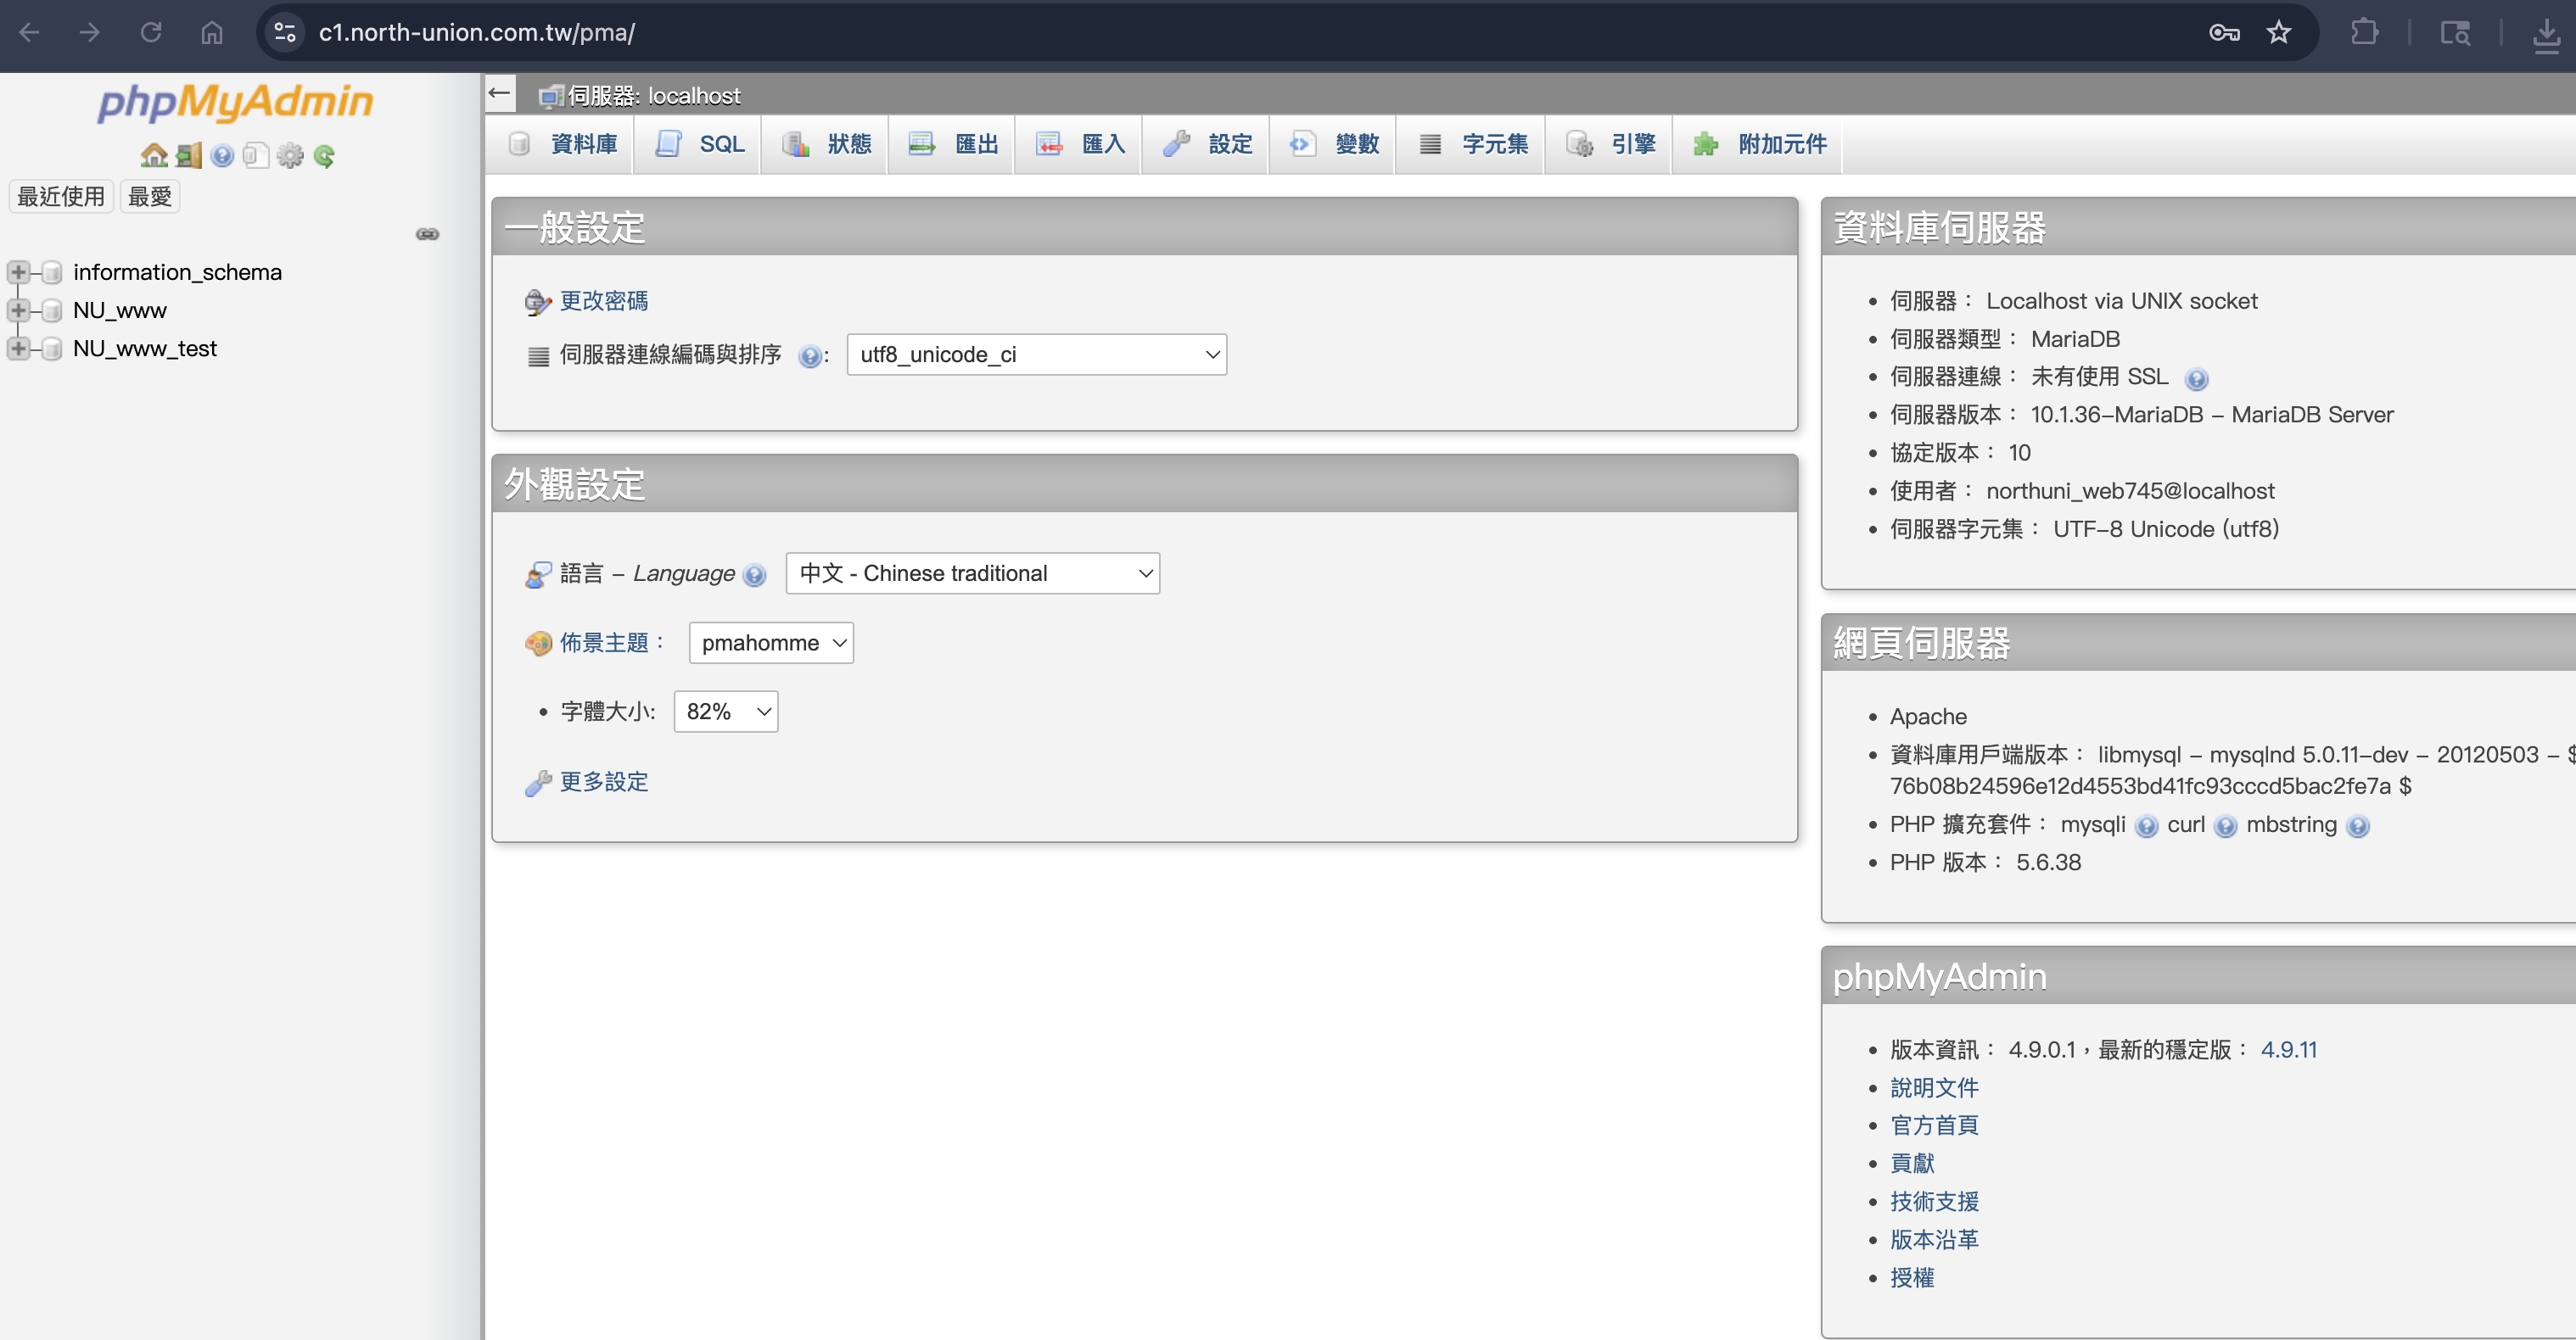Click the information_schema database cylinder icon
The image size is (2576, 1340).
pos(53,271)
